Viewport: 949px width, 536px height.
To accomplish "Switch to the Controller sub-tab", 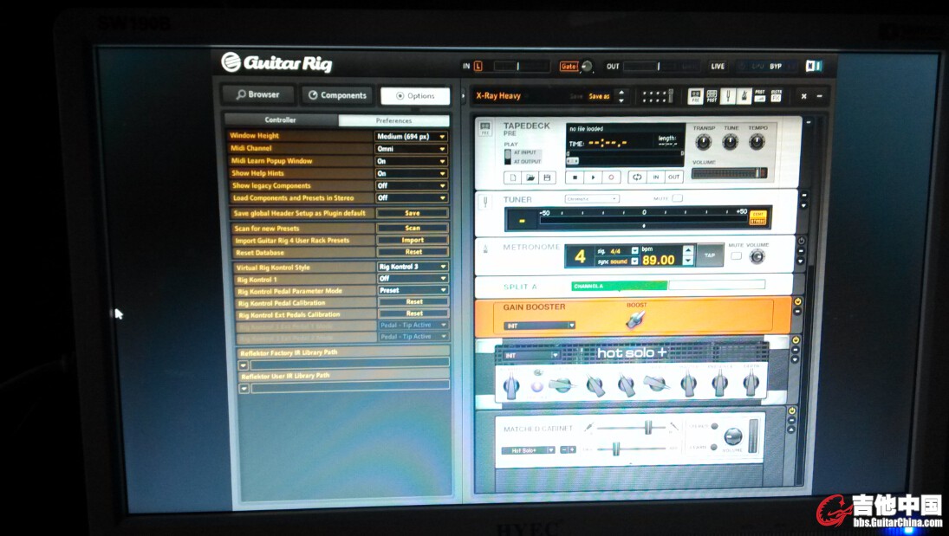I will pyautogui.click(x=281, y=119).
